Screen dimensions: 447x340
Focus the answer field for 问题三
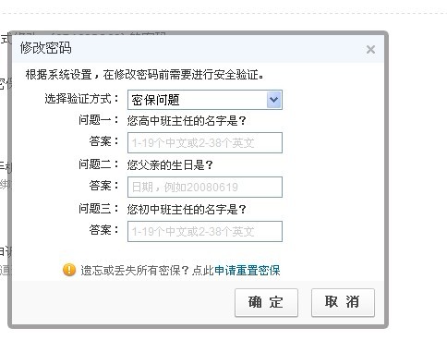pos(205,231)
